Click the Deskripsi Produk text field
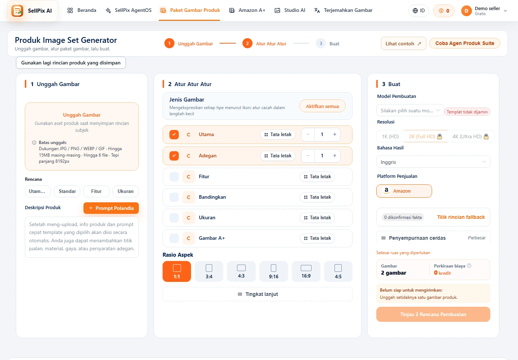The image size is (518, 360). point(82,237)
